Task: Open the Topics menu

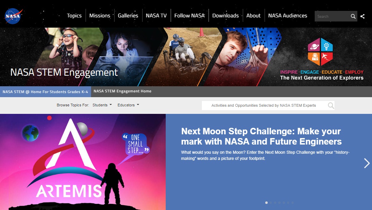Action: pyautogui.click(x=74, y=16)
